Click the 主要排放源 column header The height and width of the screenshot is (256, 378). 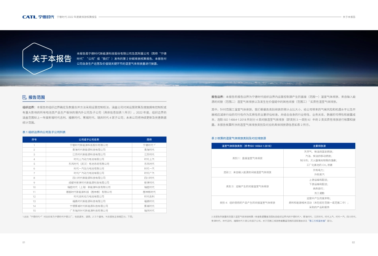click(x=319, y=146)
